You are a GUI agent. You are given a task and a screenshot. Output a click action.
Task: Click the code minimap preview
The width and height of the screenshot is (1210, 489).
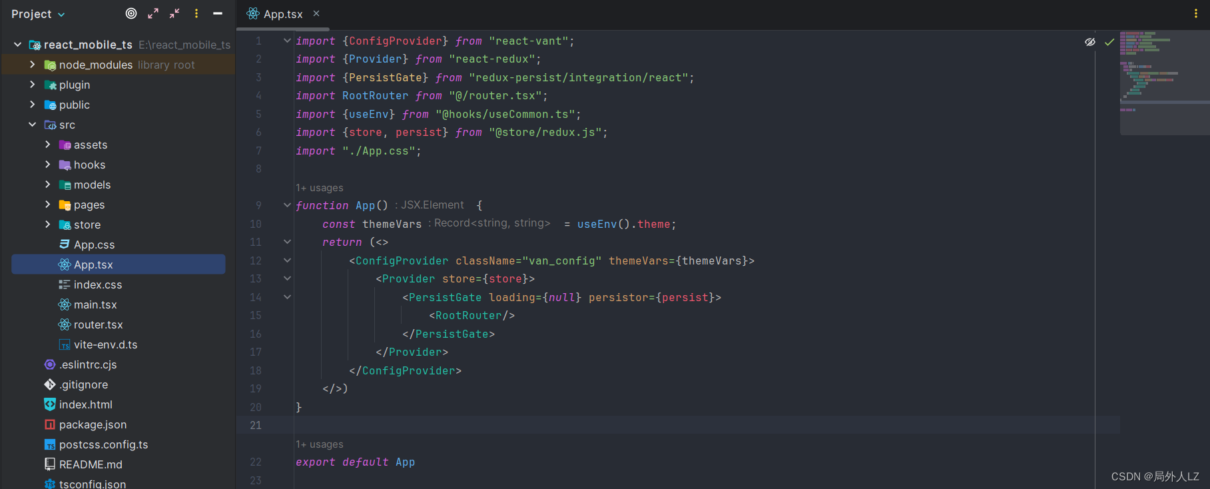[x=1164, y=83]
